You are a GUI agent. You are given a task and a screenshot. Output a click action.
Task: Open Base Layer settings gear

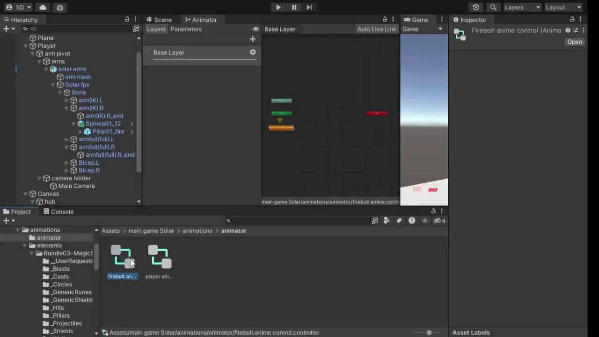point(253,52)
